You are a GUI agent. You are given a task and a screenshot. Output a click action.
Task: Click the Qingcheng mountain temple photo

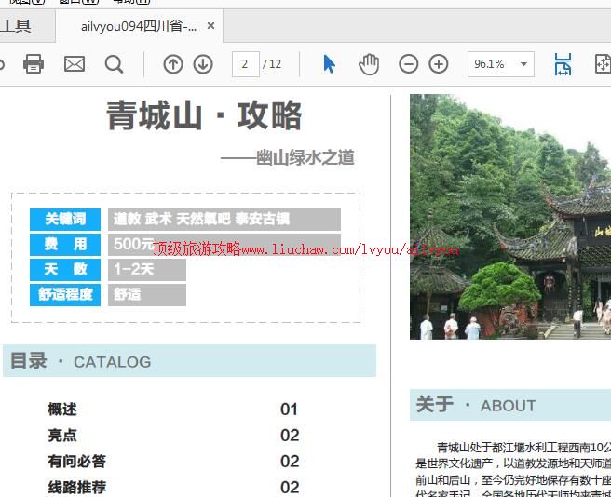(x=509, y=216)
